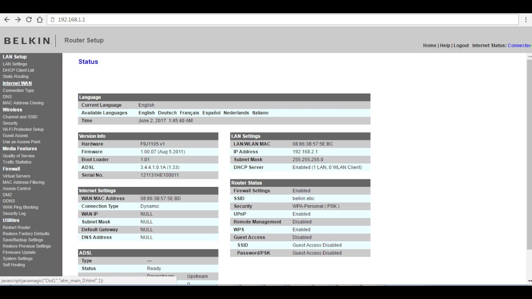Open DDNS settings
Screen dimensions: 532x299
tap(9, 201)
